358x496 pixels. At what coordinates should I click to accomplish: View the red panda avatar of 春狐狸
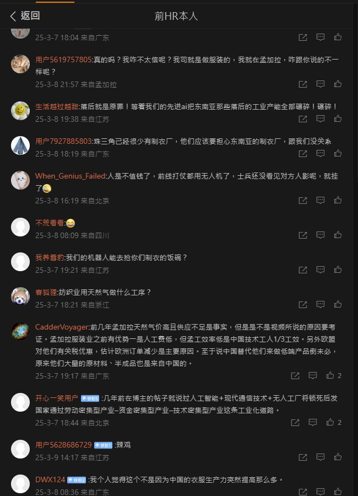[x=20, y=296]
